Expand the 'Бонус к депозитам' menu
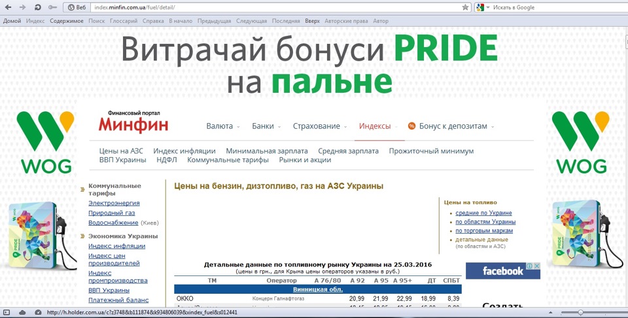628x318 pixels. click(457, 126)
